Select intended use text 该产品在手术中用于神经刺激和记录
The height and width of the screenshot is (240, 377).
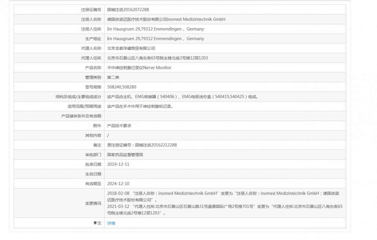point(140,106)
